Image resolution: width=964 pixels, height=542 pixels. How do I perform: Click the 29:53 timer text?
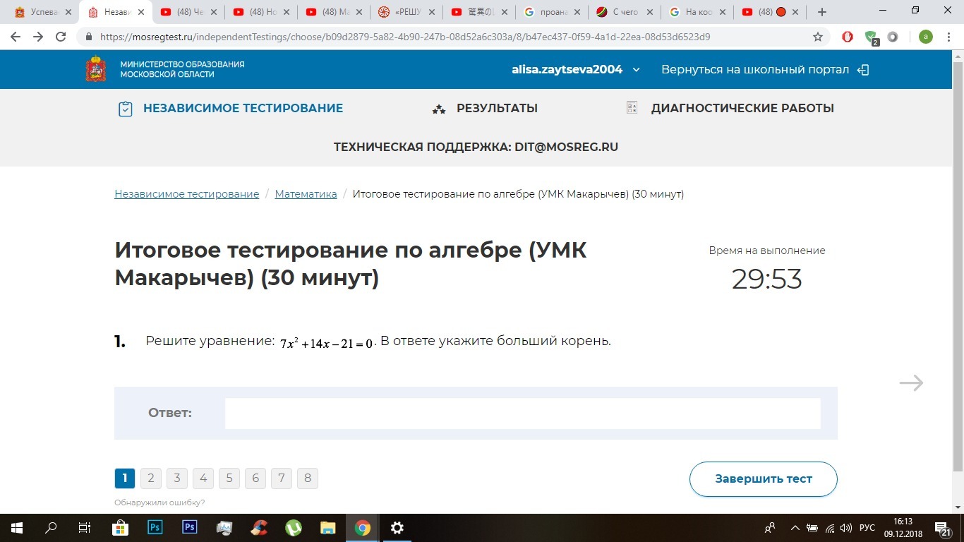(767, 279)
